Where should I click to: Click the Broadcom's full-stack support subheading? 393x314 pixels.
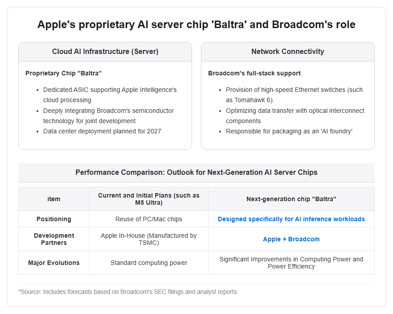(254, 73)
